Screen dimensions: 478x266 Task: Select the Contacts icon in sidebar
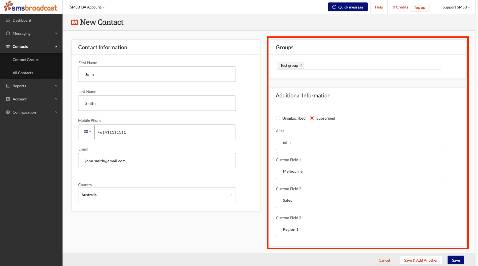[8, 46]
